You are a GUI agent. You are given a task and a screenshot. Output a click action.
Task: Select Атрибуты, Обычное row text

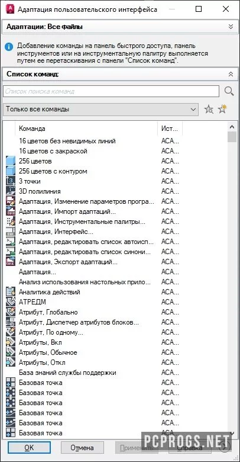pos(48,352)
